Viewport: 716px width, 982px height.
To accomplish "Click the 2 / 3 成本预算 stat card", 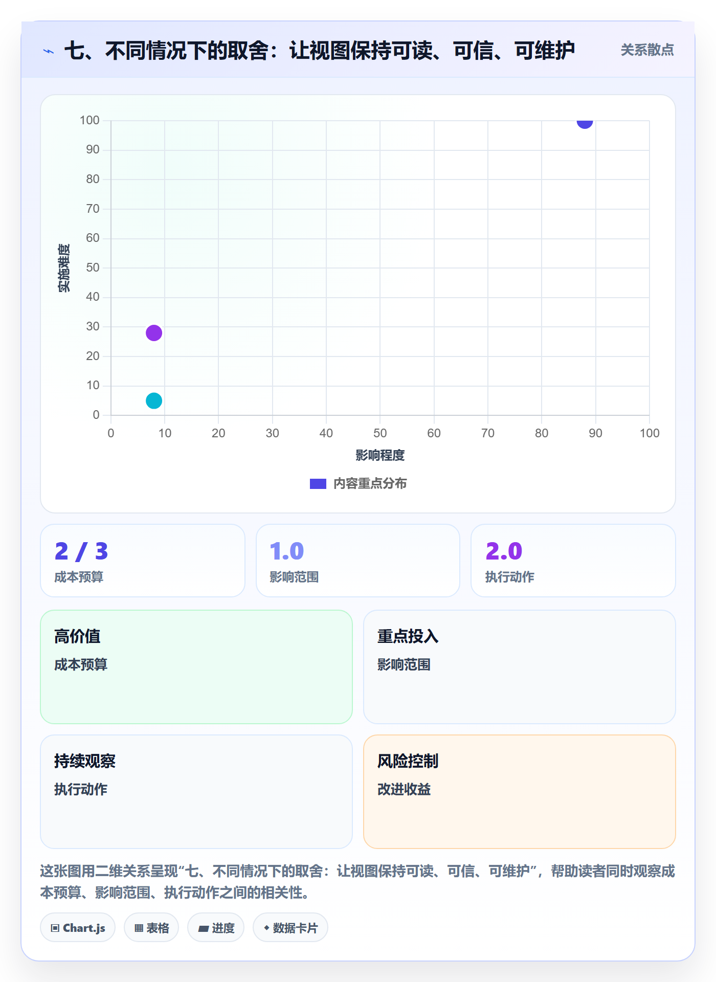I will click(143, 561).
